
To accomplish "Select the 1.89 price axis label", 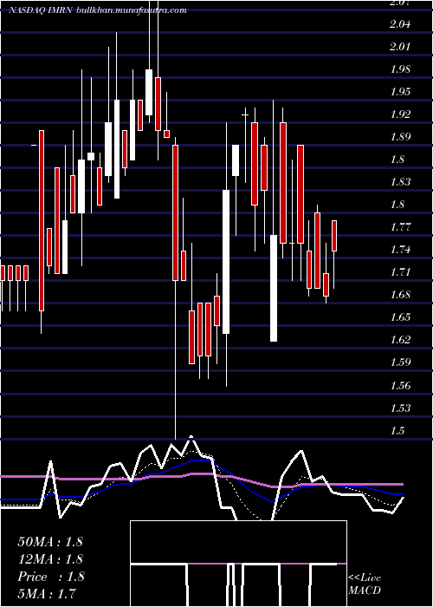I will (x=400, y=137).
